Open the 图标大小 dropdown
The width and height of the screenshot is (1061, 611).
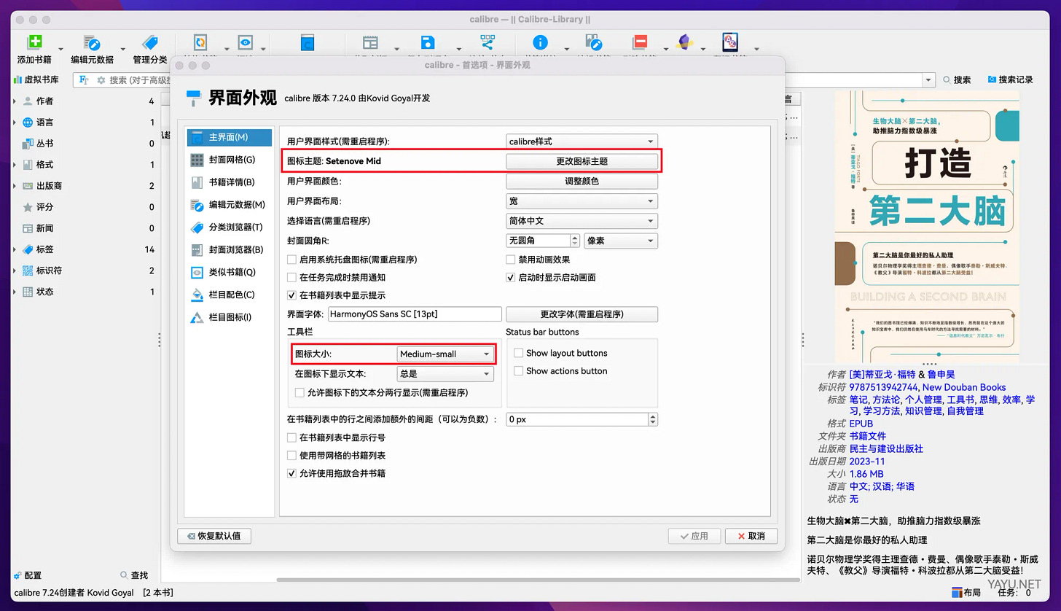tap(445, 353)
